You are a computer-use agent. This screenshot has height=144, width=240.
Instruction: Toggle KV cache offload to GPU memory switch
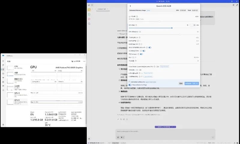point(150,48)
